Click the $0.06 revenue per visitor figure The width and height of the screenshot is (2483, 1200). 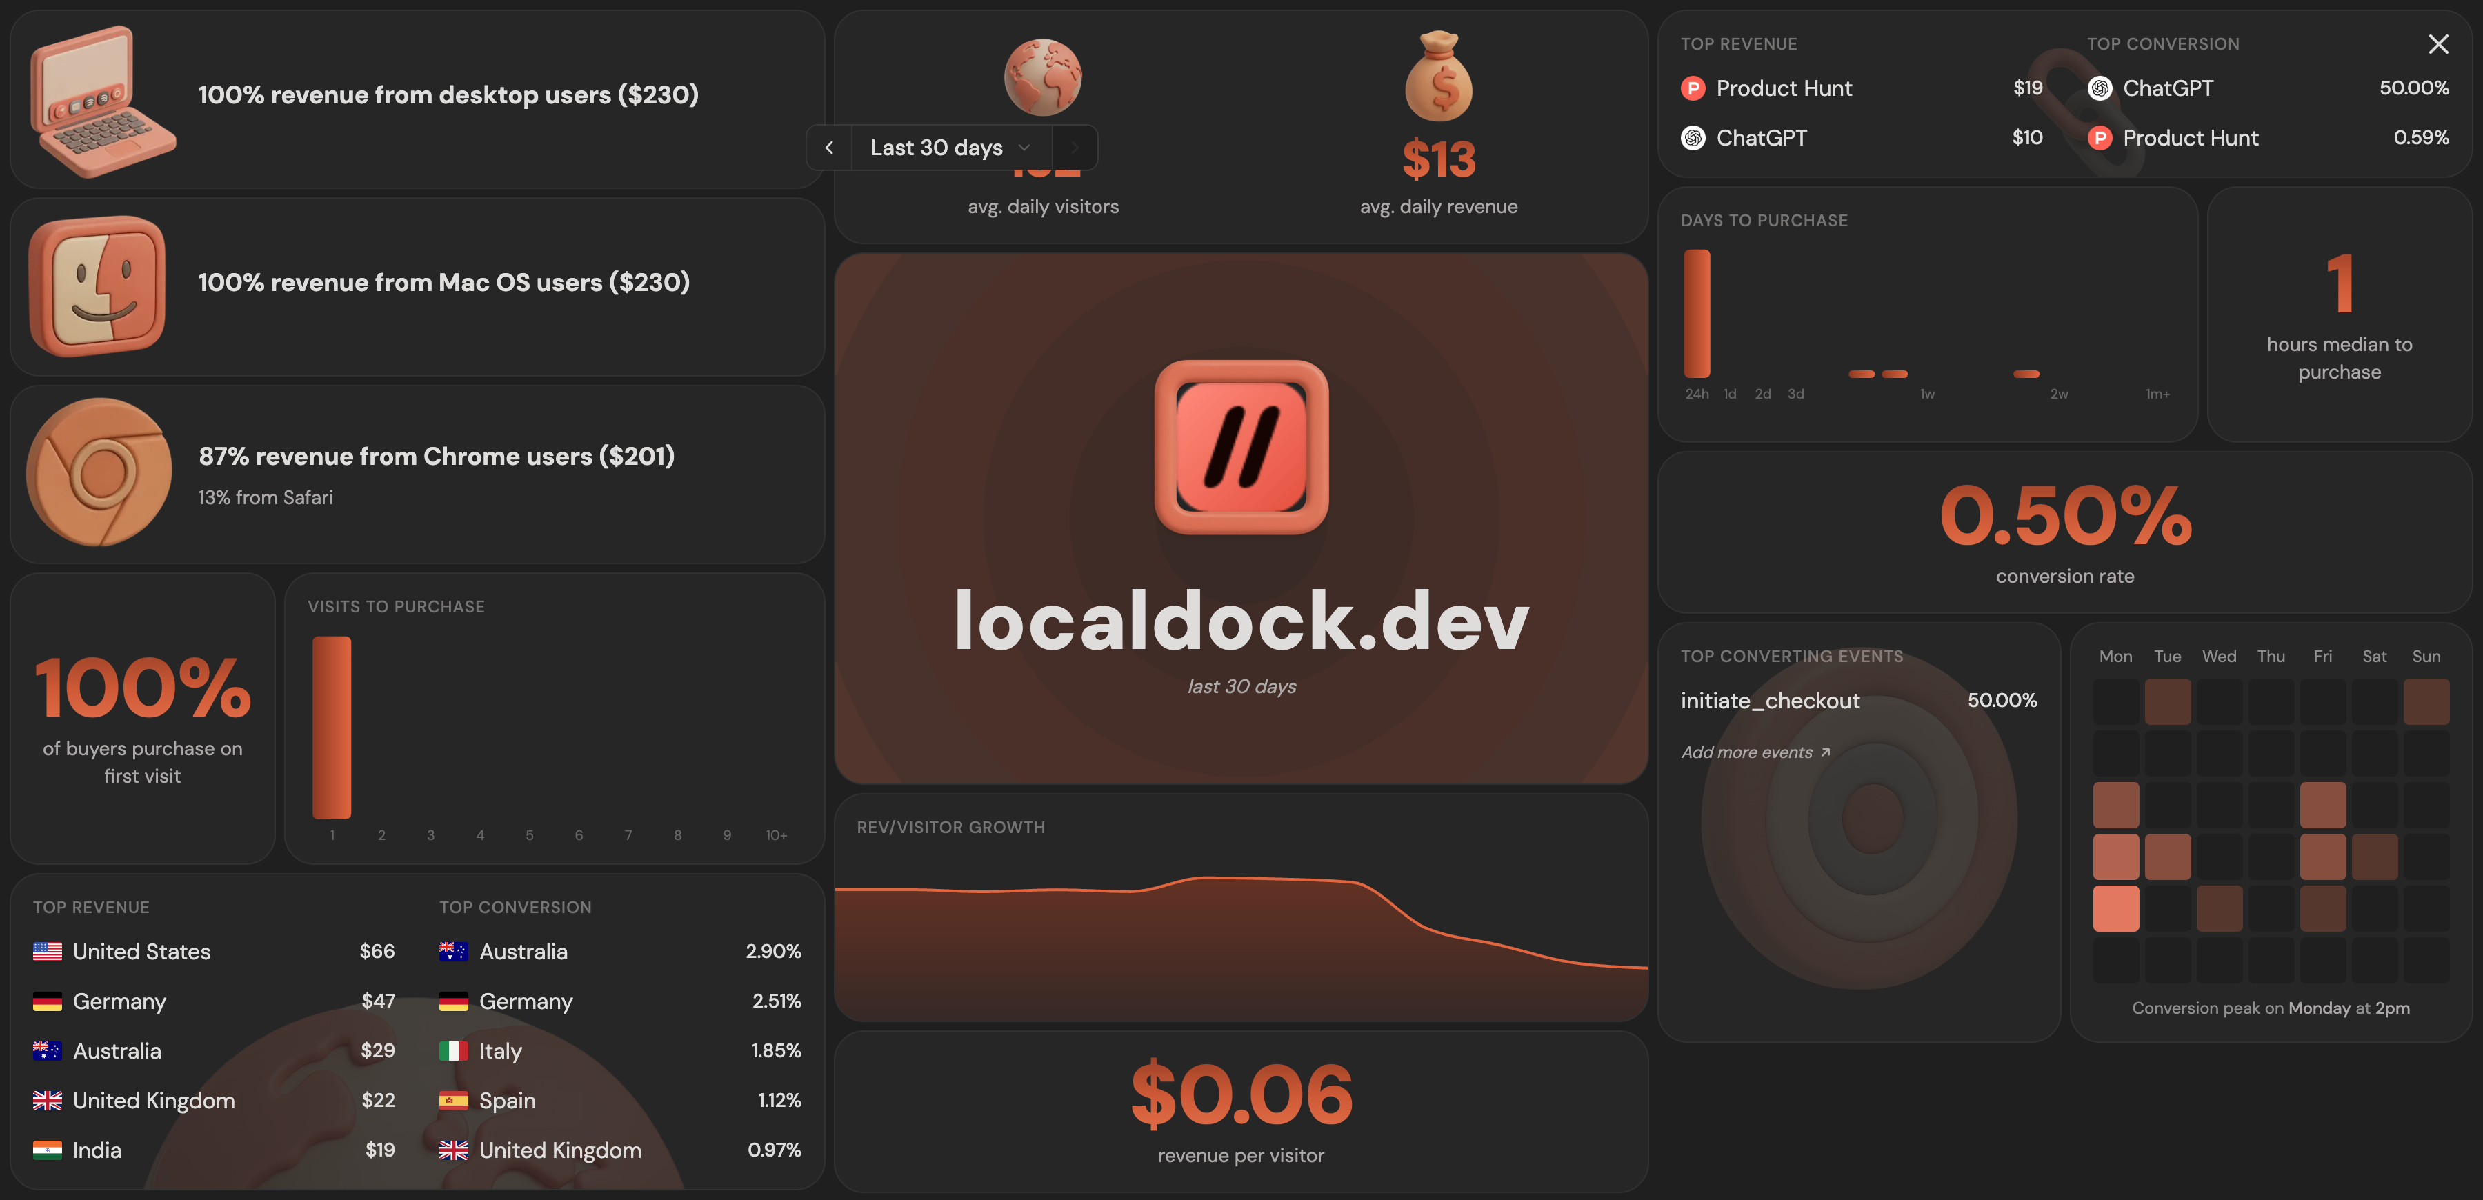point(1241,1096)
